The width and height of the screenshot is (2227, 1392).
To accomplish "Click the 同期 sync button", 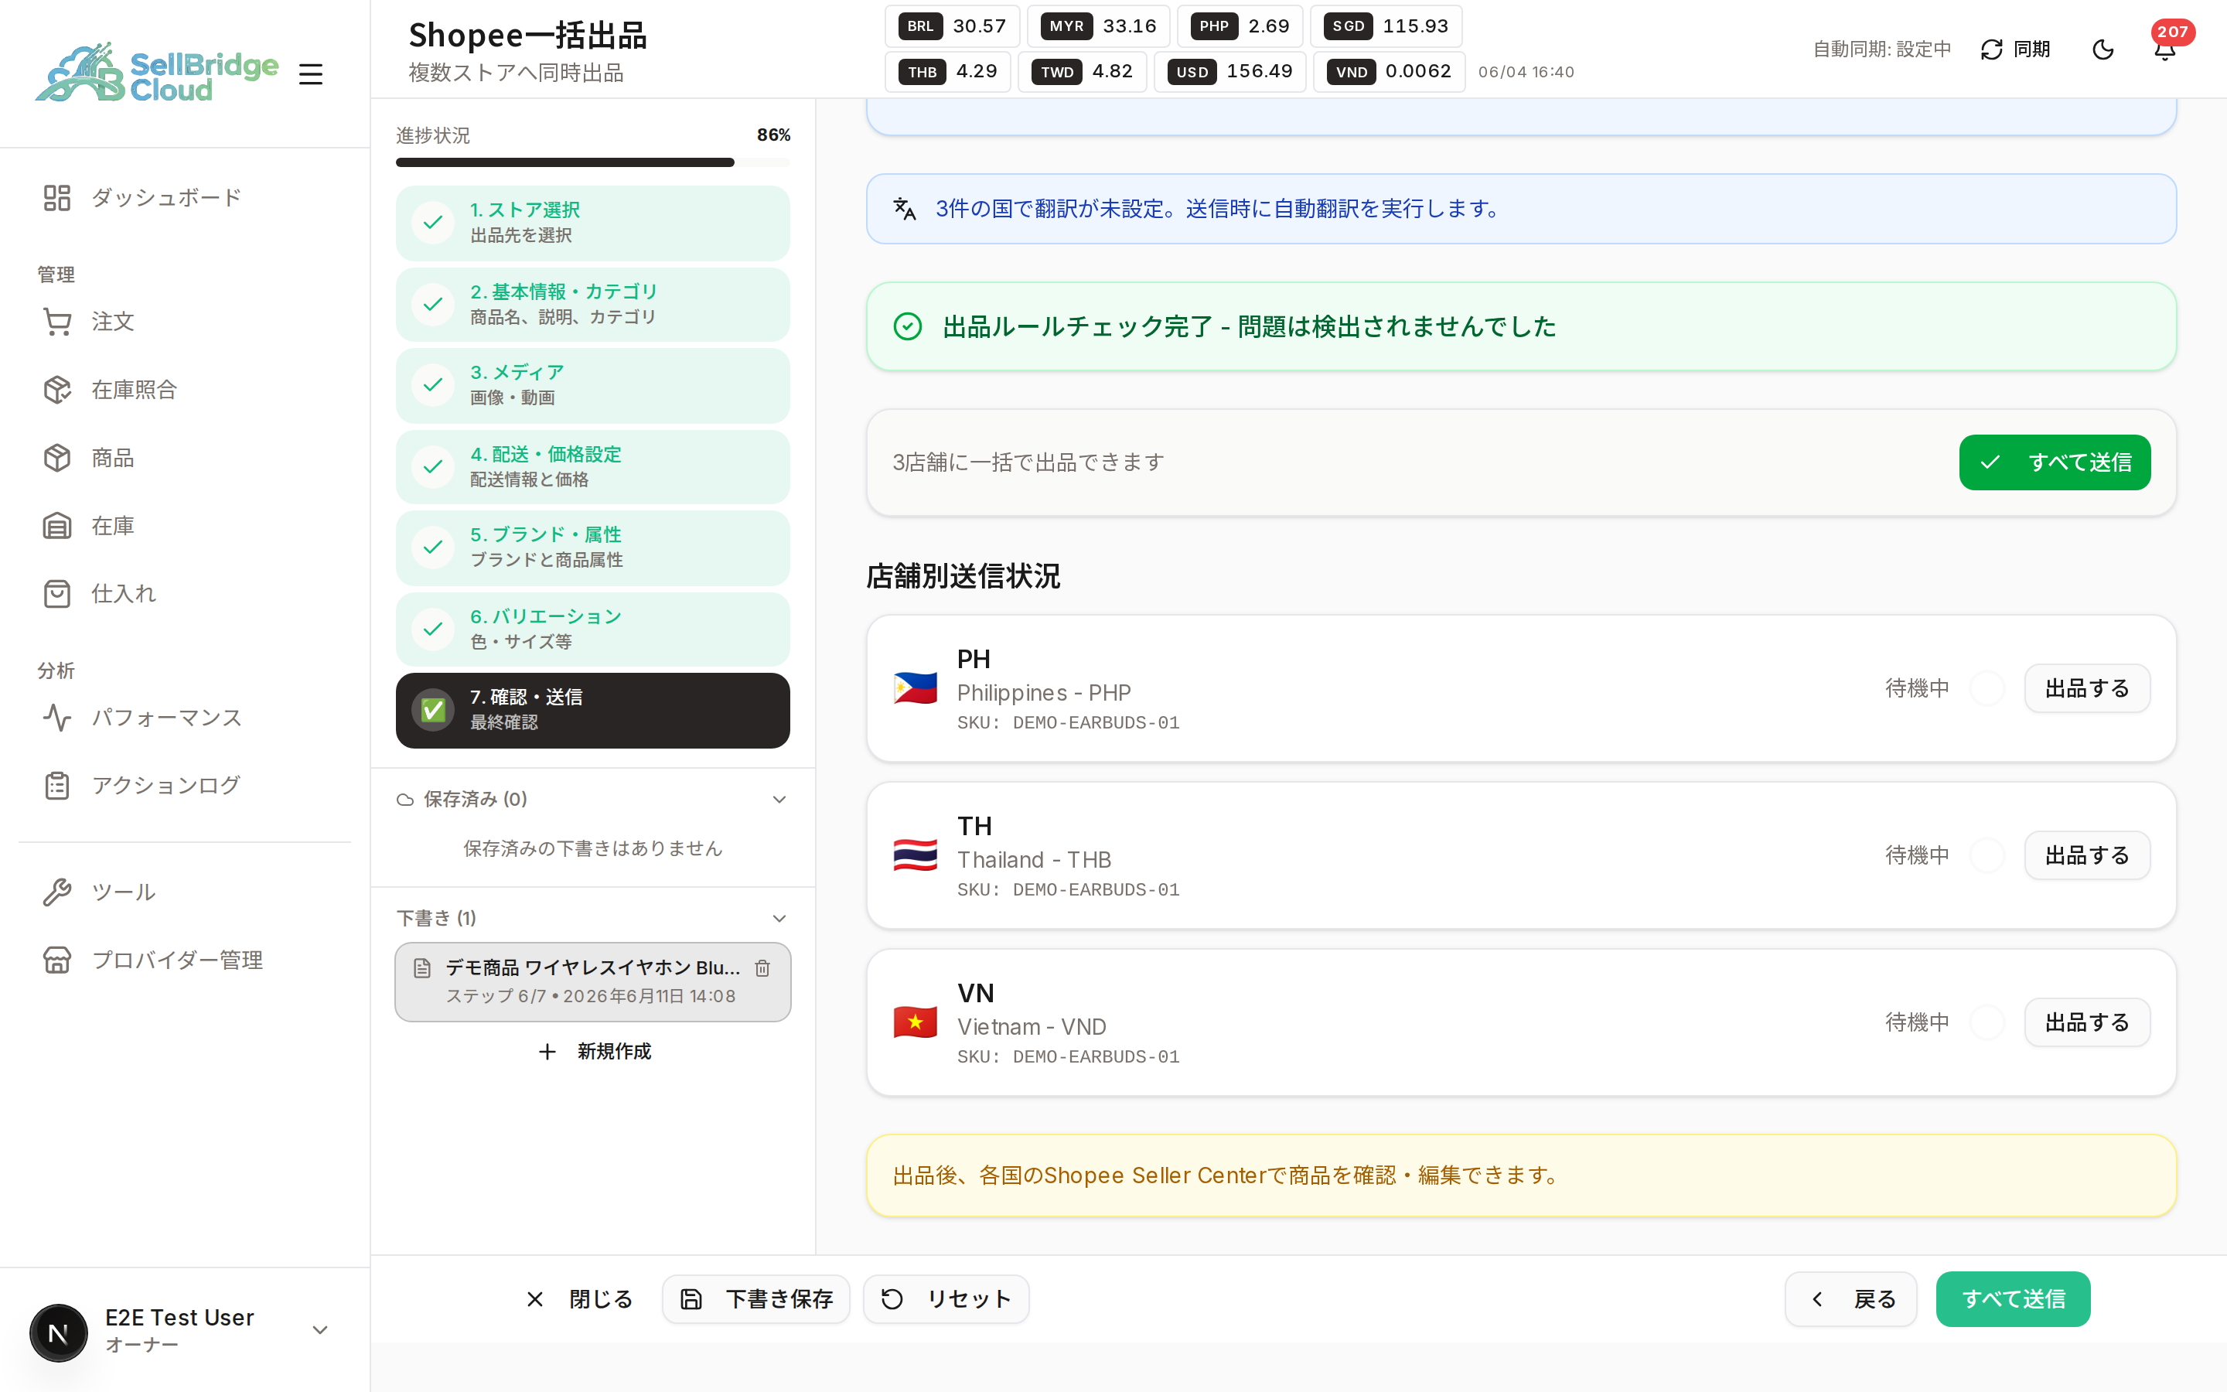I will pos(2014,49).
